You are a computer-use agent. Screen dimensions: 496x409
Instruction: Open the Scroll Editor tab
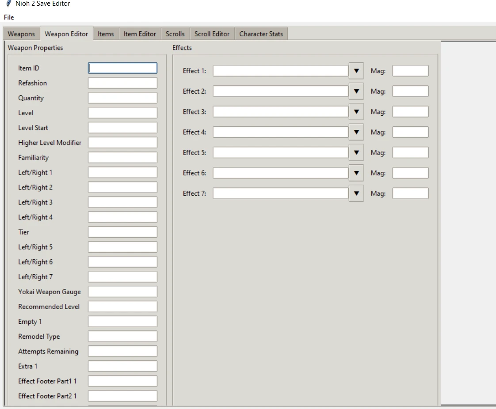(x=212, y=34)
